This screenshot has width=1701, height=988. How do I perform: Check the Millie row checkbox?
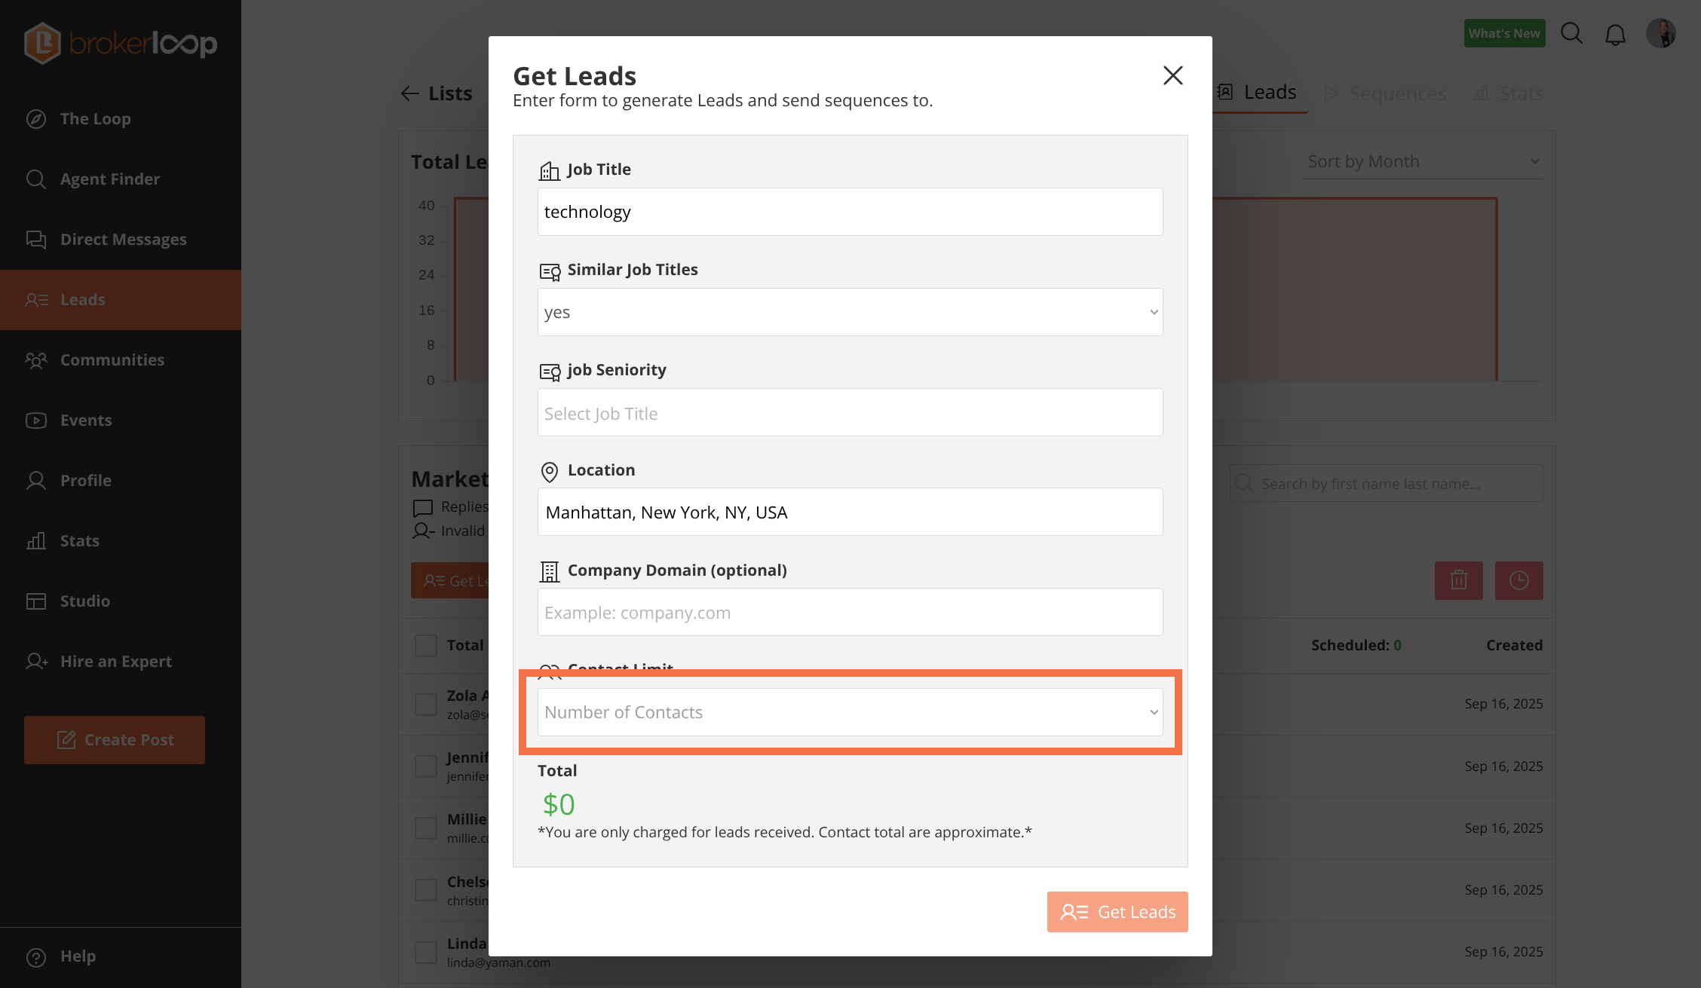coord(426,828)
